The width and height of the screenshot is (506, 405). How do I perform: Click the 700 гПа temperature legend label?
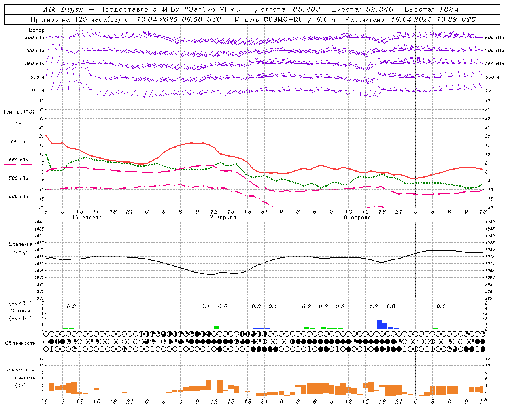[19, 178]
